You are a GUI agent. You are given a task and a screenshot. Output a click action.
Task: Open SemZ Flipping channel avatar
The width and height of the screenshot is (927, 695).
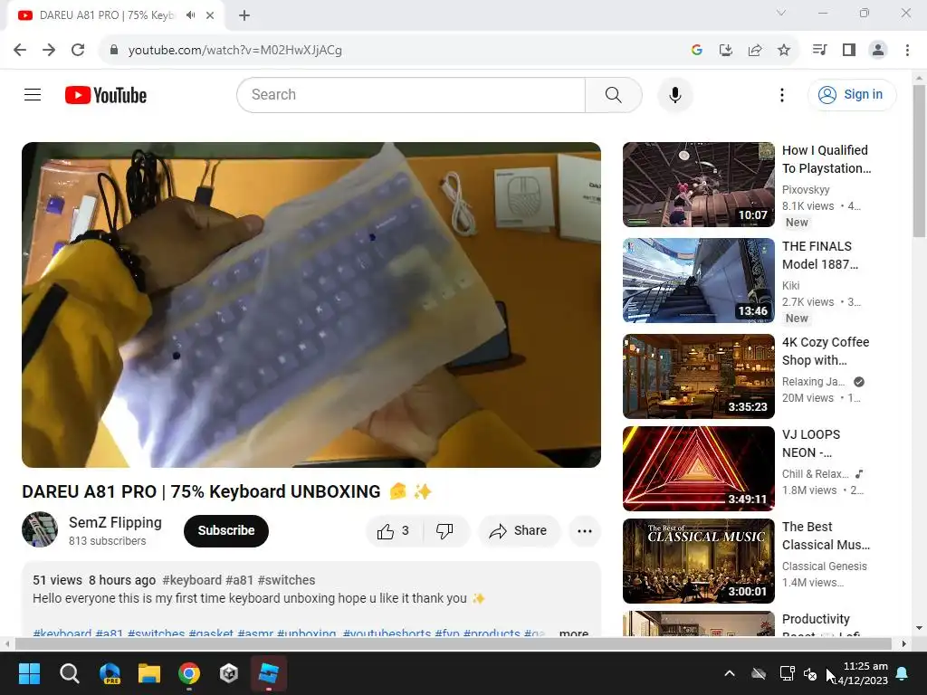click(x=40, y=529)
